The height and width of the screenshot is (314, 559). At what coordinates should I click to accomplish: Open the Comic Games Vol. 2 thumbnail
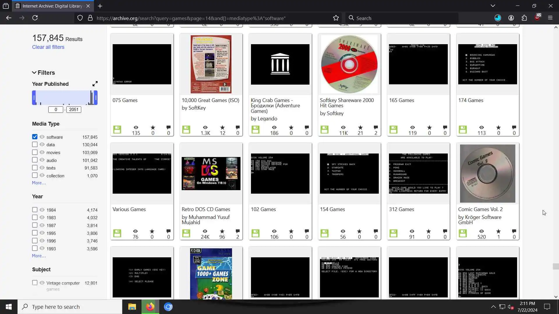click(x=487, y=174)
